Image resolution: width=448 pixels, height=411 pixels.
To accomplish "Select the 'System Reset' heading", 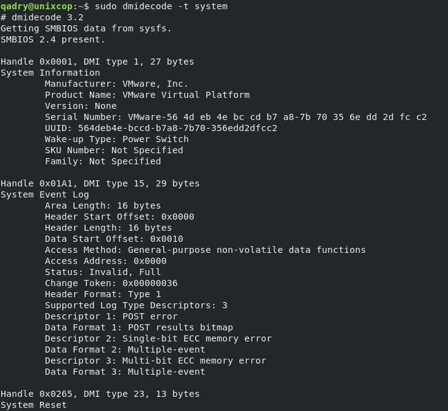I will click(33, 405).
